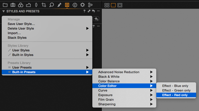
Task: Open Styles and Presets ellipsis action menu
Action: [98, 11]
